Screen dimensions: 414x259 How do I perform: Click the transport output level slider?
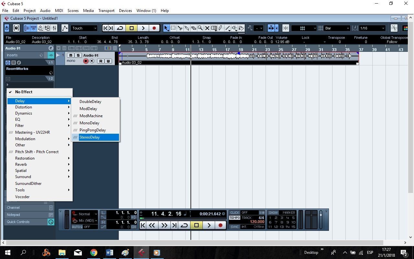[321, 220]
